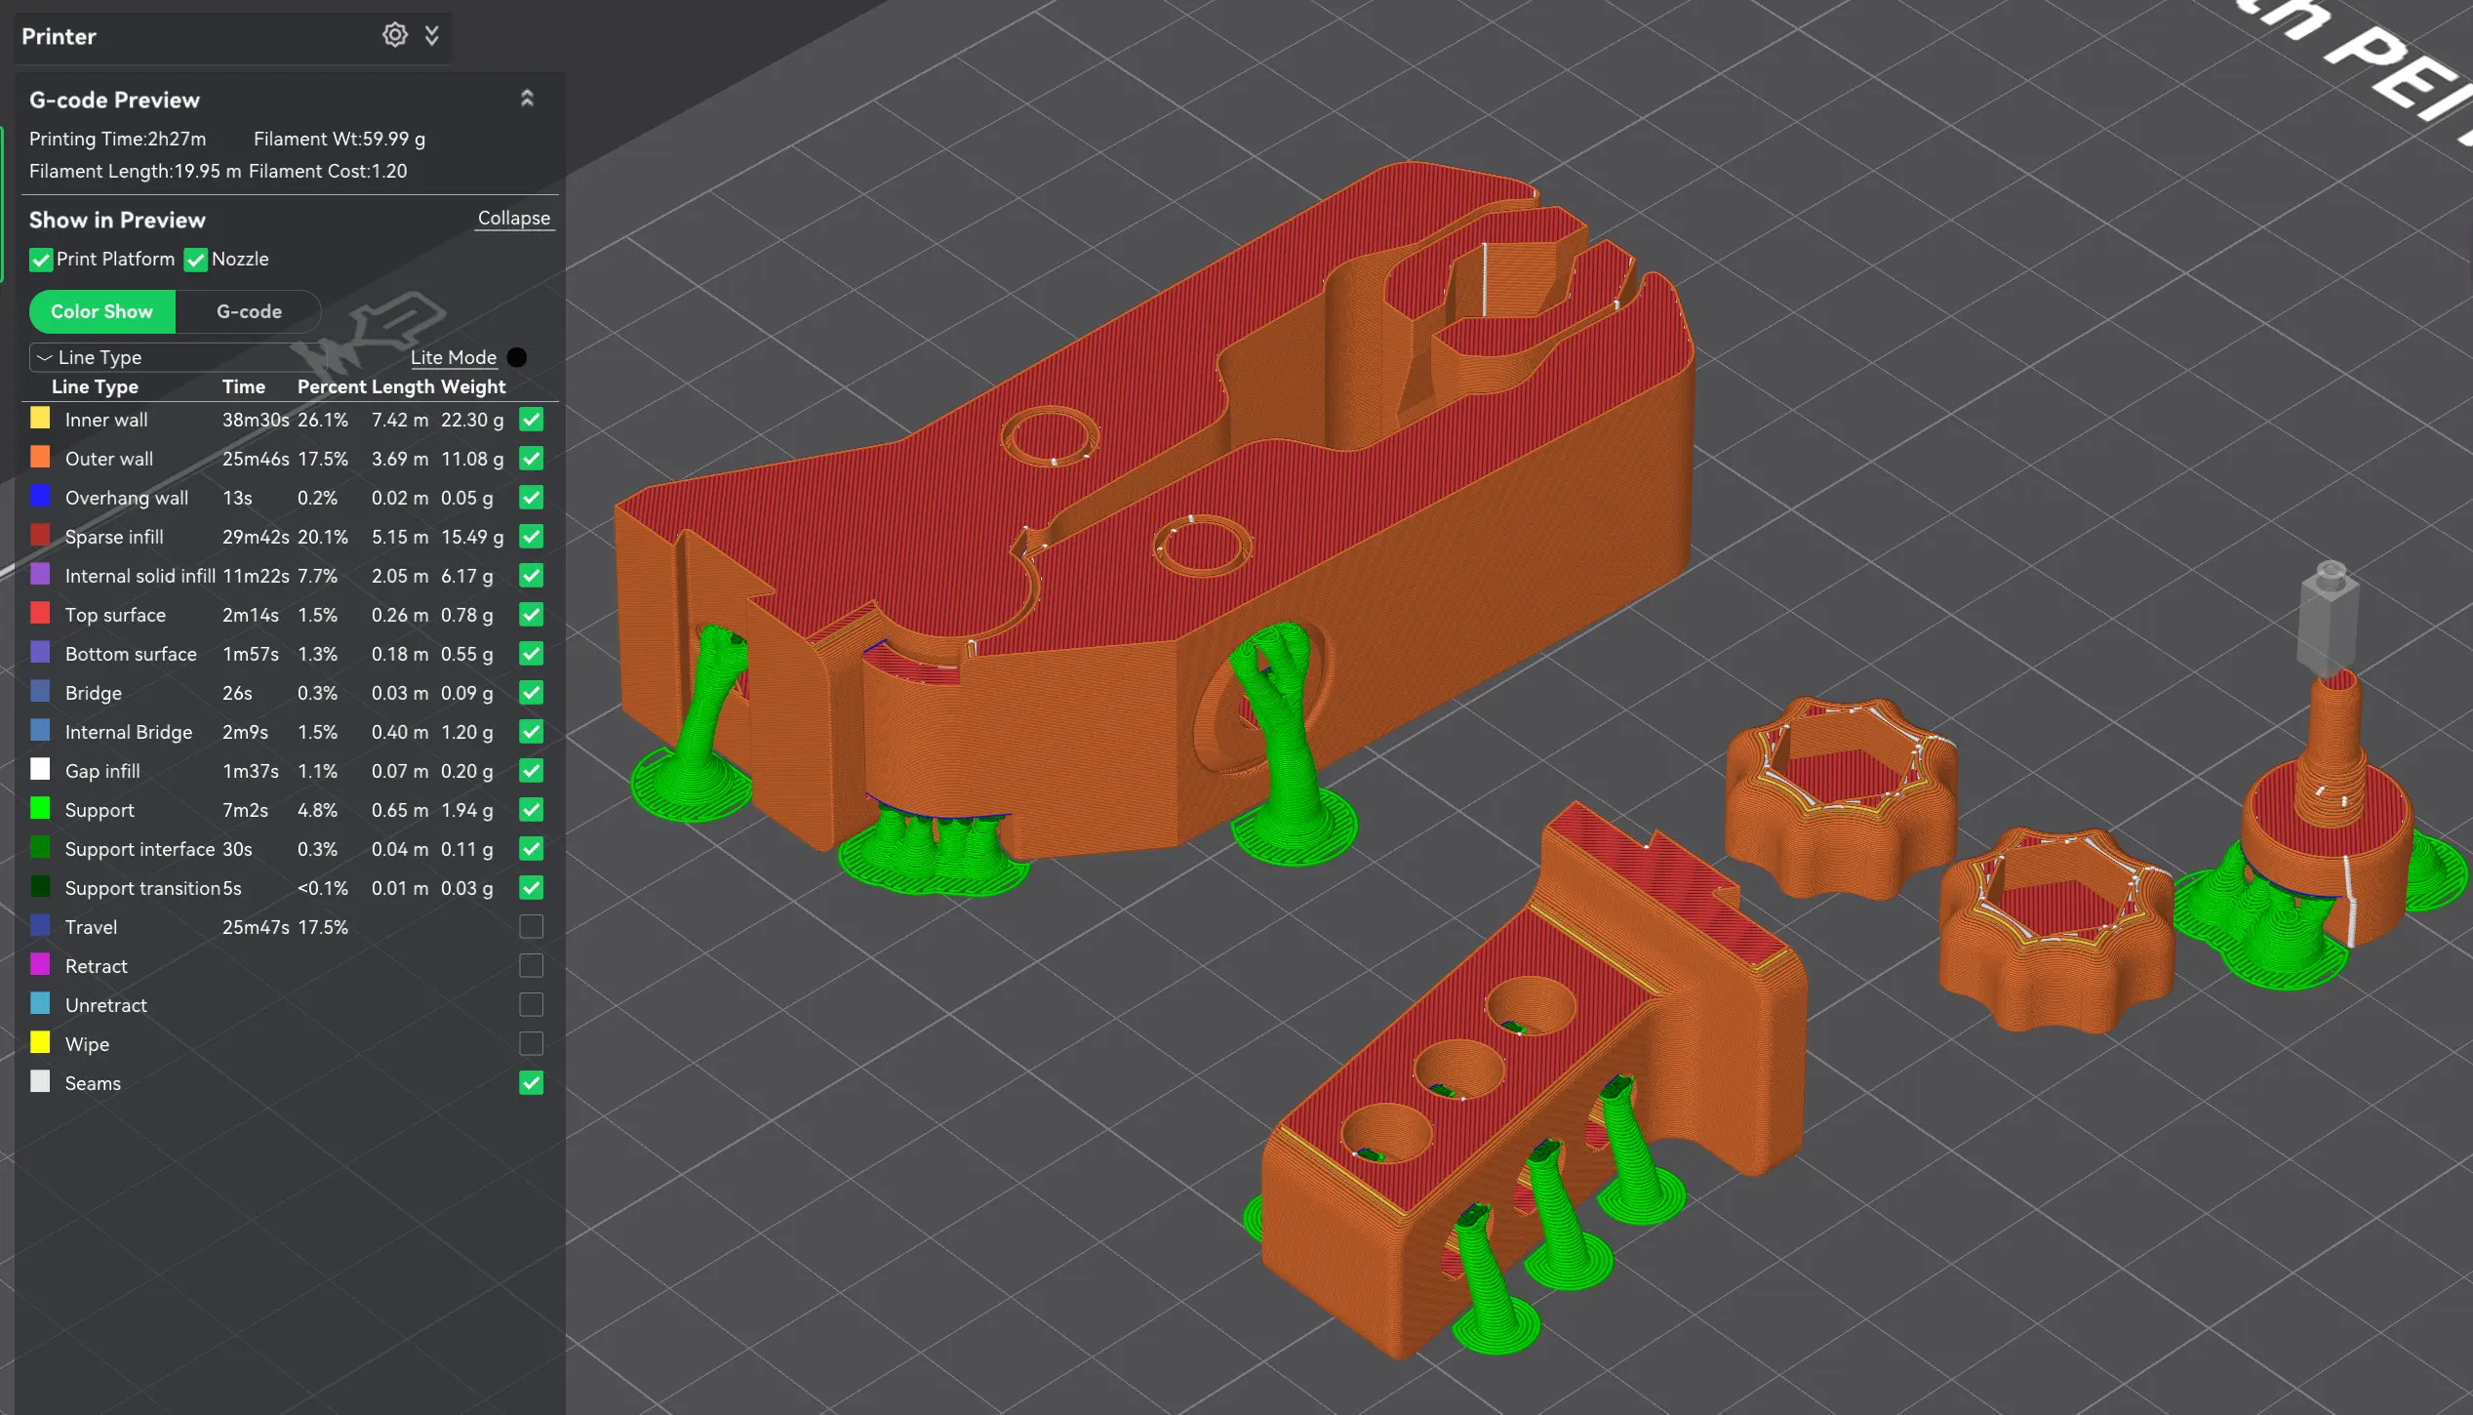Click Seams white color swatch

[40, 1081]
